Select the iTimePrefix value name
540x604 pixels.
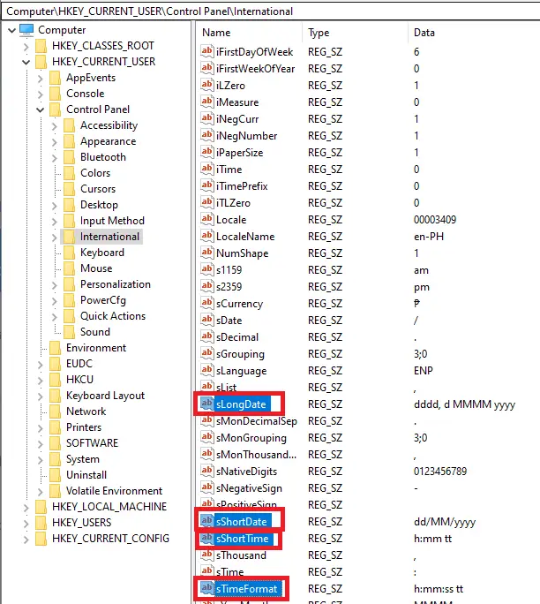[x=242, y=186]
